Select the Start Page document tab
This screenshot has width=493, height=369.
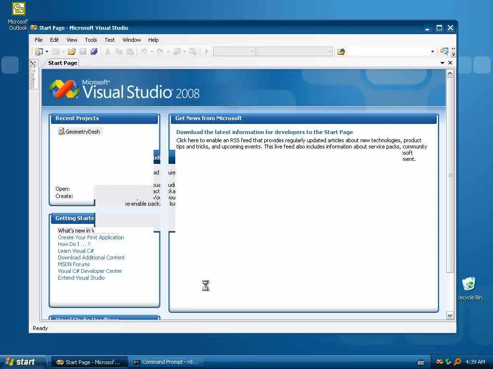tap(63, 63)
